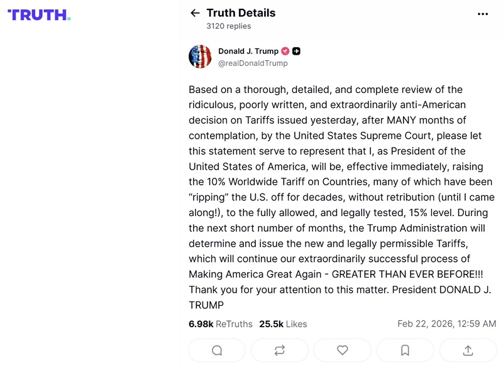The width and height of the screenshot is (503, 370).
Task: Click the black plus badge beside name
Action: [x=296, y=51]
